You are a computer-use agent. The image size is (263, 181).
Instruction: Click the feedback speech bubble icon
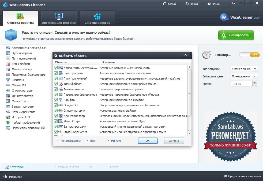pyautogui.click(x=226, y=176)
